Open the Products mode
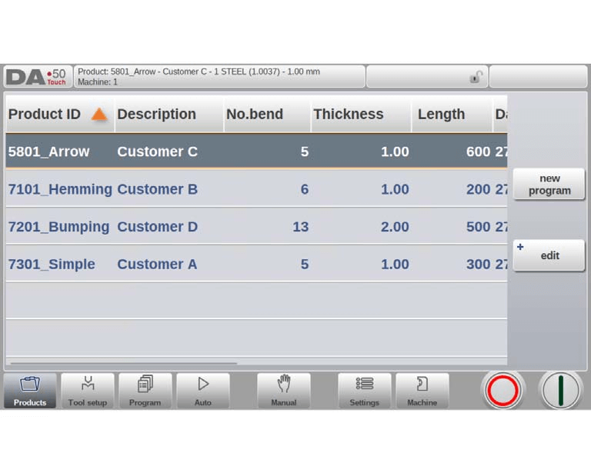591x473 pixels. click(30, 391)
